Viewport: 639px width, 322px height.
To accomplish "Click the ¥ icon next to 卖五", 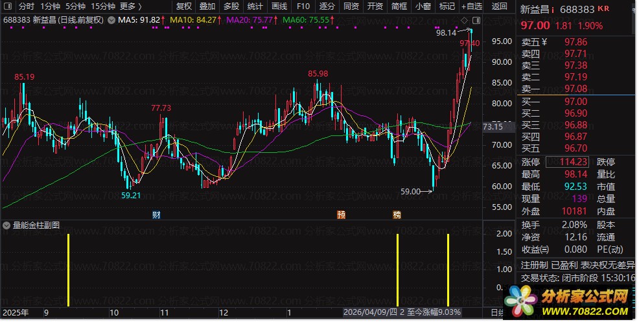I will (544, 43).
